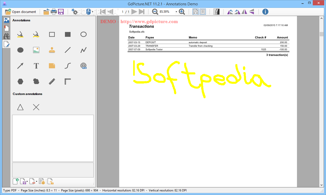This screenshot has height=195, width=326.
Task: Rotate the page right
Action: [x=237, y=12]
